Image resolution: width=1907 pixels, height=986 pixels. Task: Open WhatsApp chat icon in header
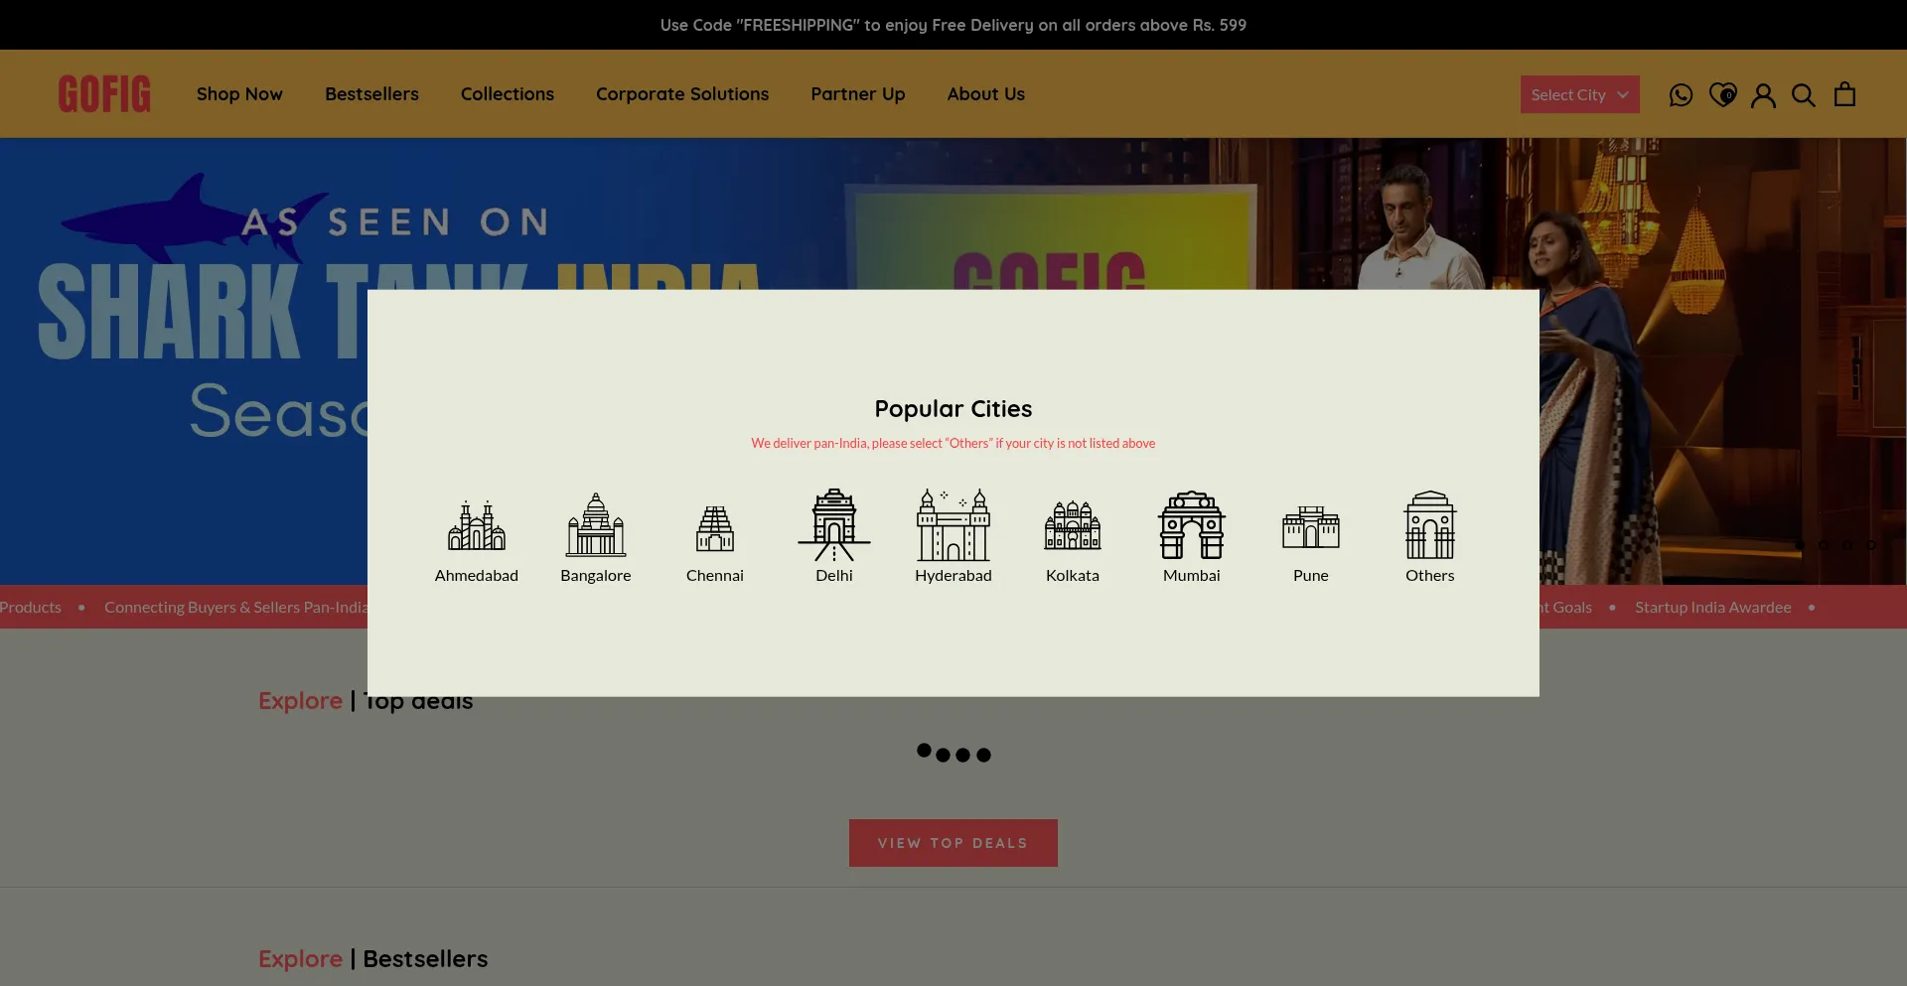pos(1681,94)
